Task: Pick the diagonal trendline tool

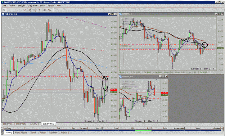Action: pos(25,10)
